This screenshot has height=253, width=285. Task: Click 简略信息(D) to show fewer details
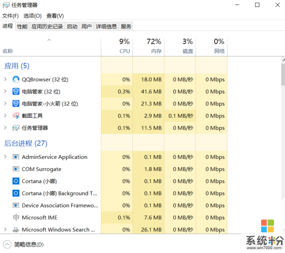point(28,244)
